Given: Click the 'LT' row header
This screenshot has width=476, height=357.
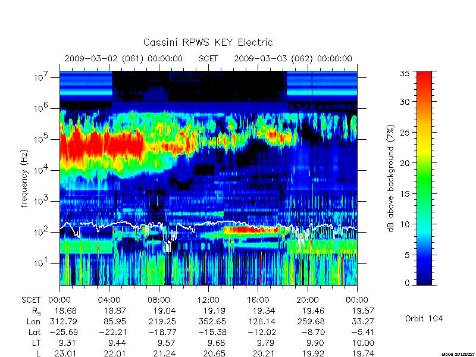Looking at the screenshot, I should click(x=36, y=343).
